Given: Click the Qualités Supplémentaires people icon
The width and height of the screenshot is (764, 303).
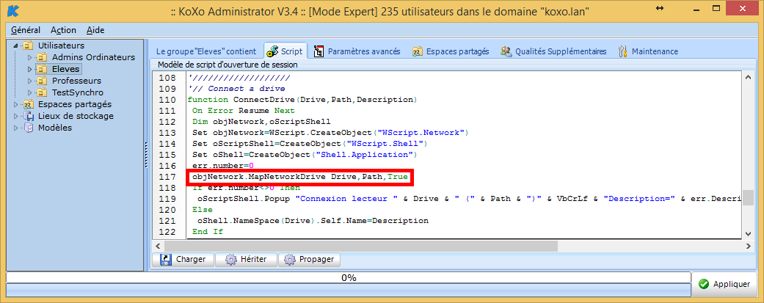Looking at the screenshot, I should pos(506,51).
